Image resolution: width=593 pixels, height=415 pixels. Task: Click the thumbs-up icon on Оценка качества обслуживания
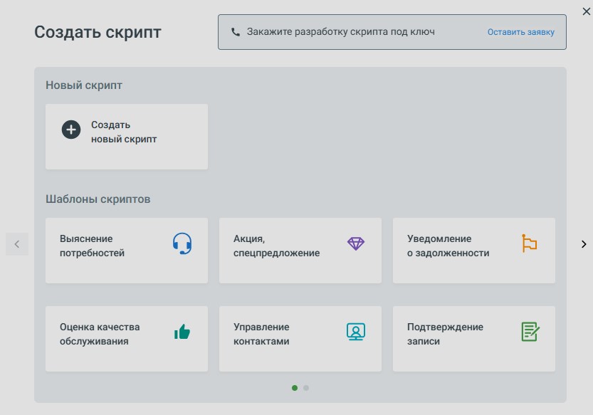click(184, 331)
